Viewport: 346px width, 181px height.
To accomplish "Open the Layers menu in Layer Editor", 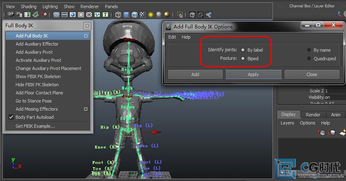I will pos(287,123).
